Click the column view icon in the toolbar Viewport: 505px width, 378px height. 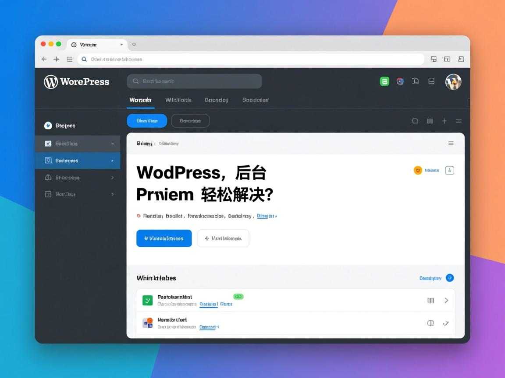pyautogui.click(x=430, y=121)
